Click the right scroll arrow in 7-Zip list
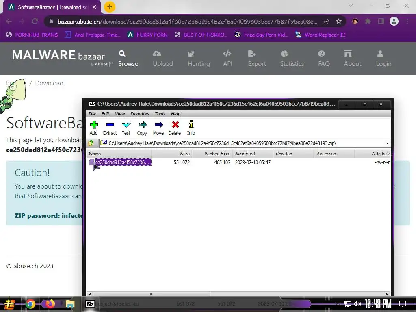416x312 pixels. click(x=387, y=294)
